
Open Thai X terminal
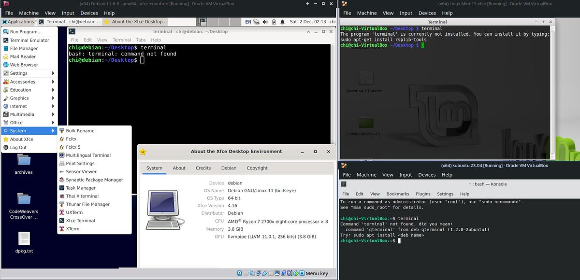94,196
